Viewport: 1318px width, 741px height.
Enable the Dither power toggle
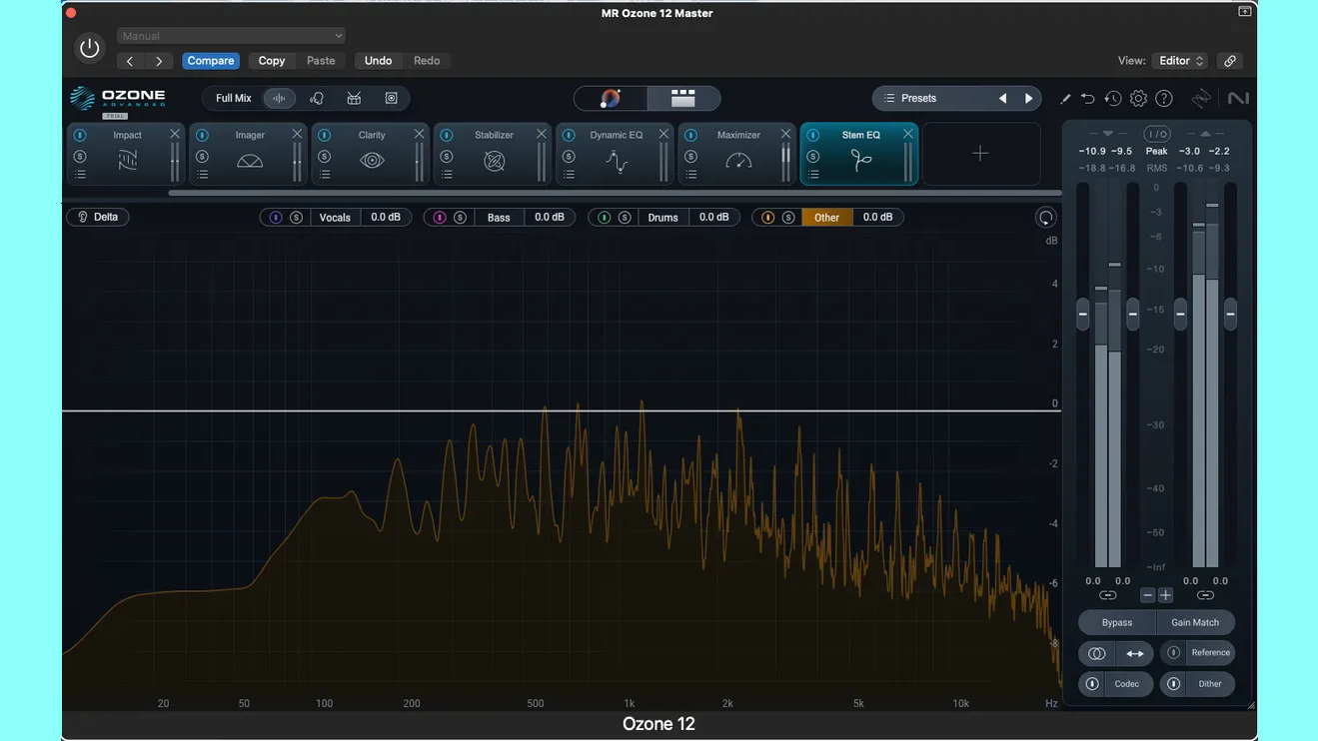coord(1174,684)
